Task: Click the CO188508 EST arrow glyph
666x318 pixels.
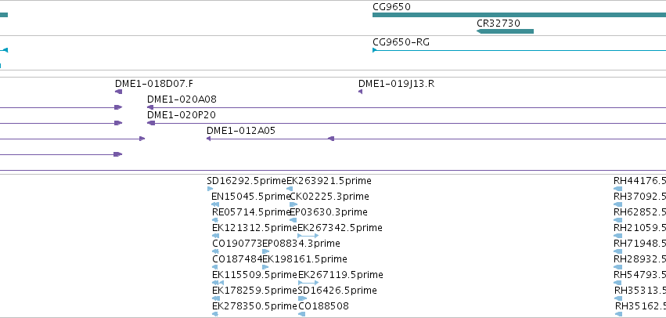Action: 301,314
